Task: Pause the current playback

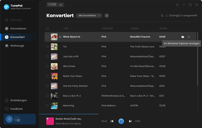Action: pos(121,121)
